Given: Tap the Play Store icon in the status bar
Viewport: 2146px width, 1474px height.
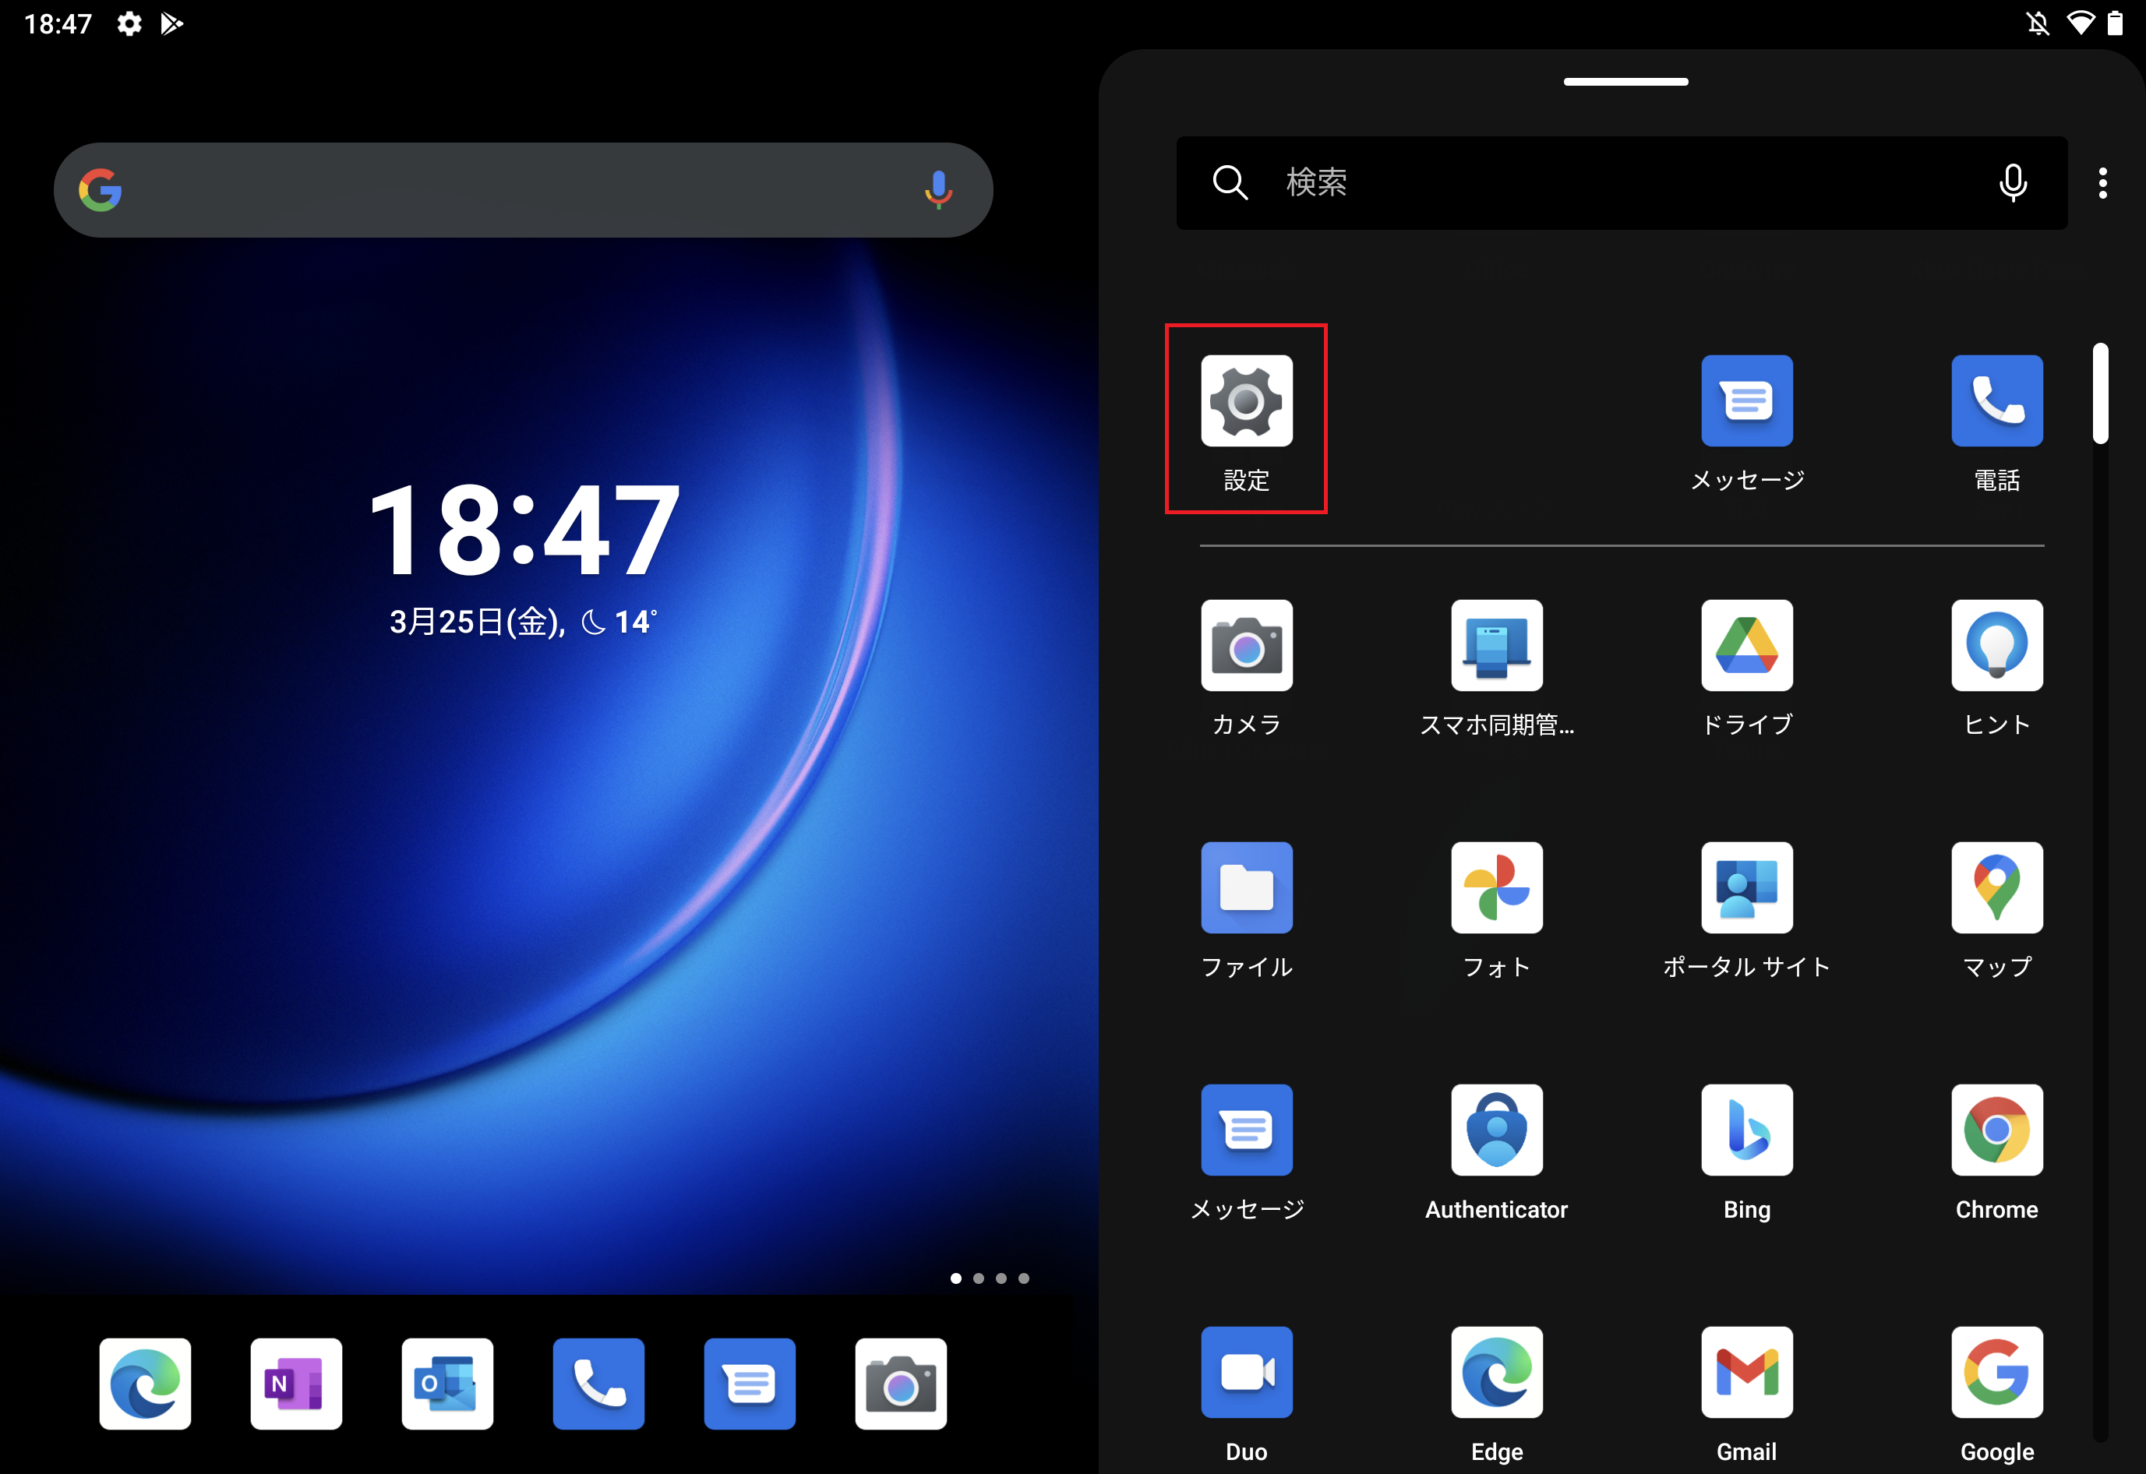Looking at the screenshot, I should tap(172, 23).
